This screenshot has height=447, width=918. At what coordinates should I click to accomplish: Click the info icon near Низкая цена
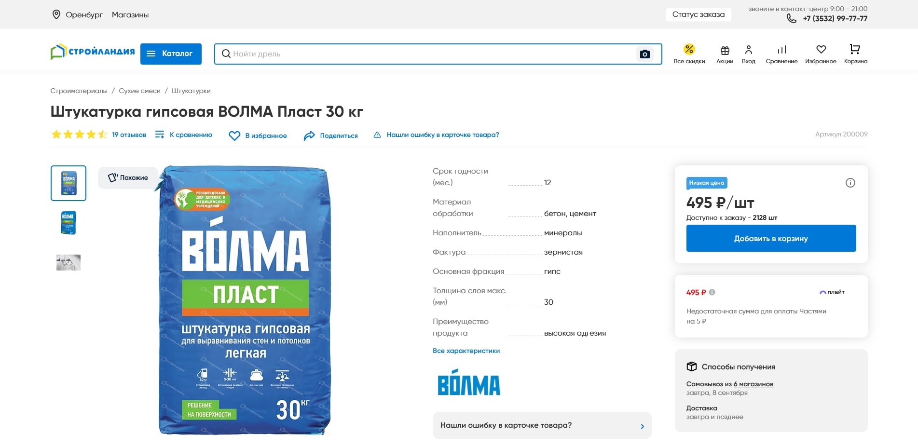point(850,183)
